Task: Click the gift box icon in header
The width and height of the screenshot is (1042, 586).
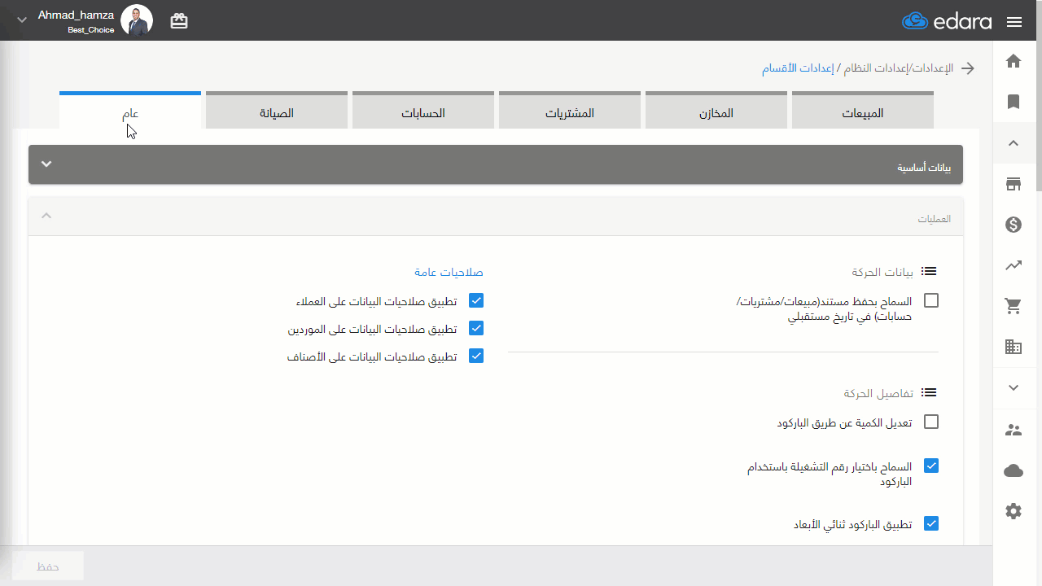Action: point(179,21)
